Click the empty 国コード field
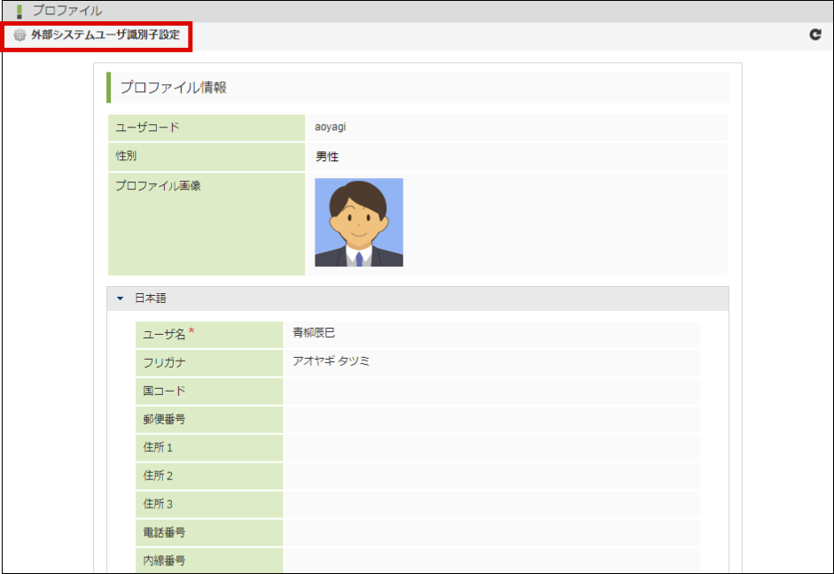This screenshot has height=574, width=834. pos(491,391)
